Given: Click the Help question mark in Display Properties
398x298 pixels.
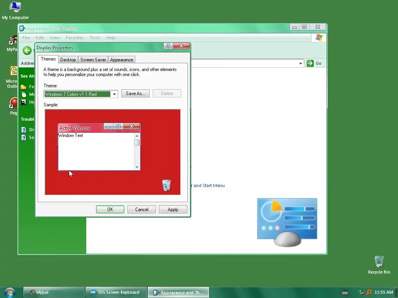Looking at the screenshot, I should (x=168, y=46).
